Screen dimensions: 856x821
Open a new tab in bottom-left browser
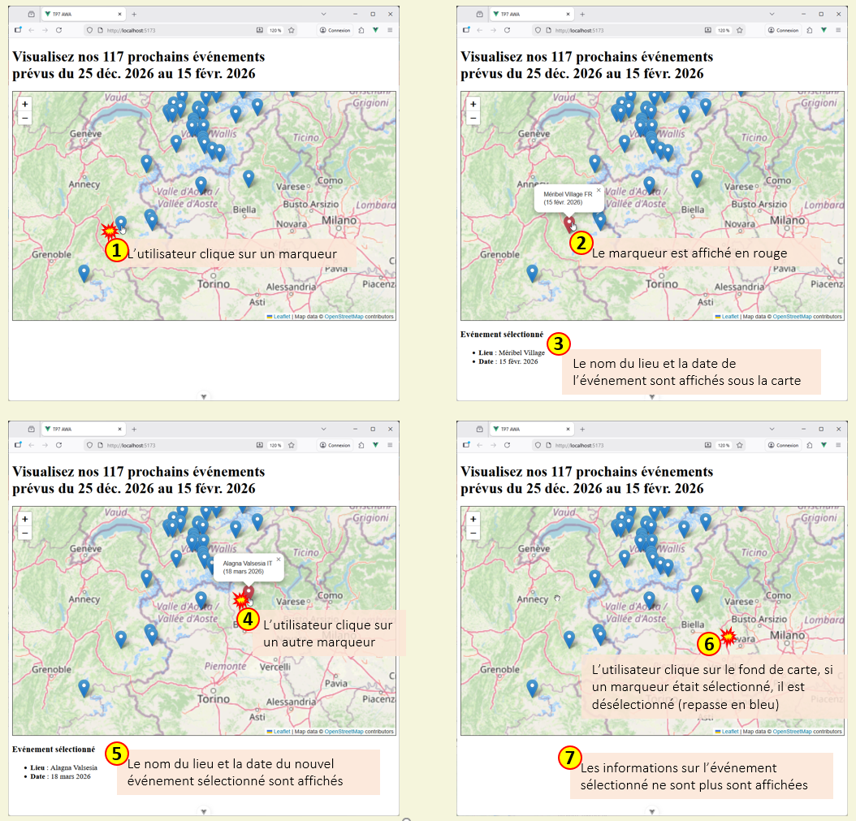134,429
